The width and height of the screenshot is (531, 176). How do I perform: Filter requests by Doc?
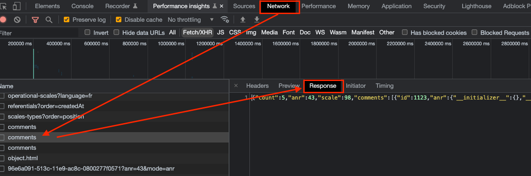click(x=305, y=33)
